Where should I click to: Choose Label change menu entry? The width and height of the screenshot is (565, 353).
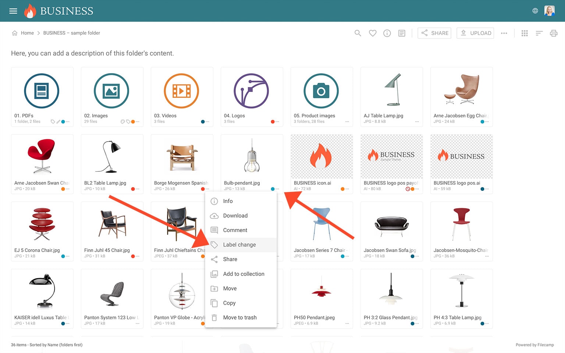click(x=241, y=245)
